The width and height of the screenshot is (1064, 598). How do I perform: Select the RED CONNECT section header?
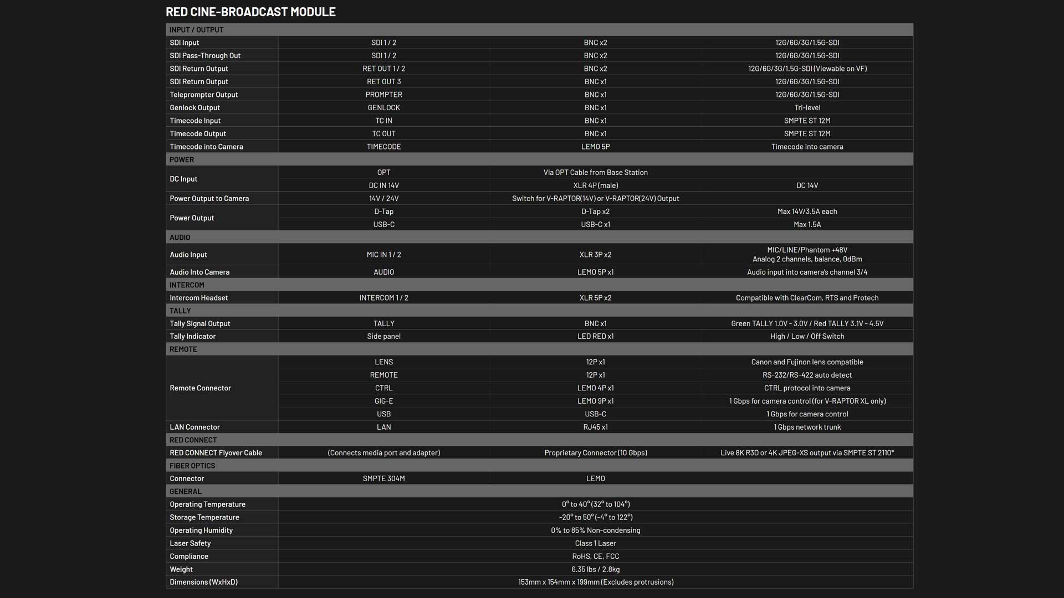coord(193,440)
